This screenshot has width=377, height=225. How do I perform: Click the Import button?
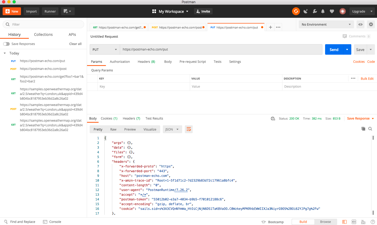coord(31,11)
